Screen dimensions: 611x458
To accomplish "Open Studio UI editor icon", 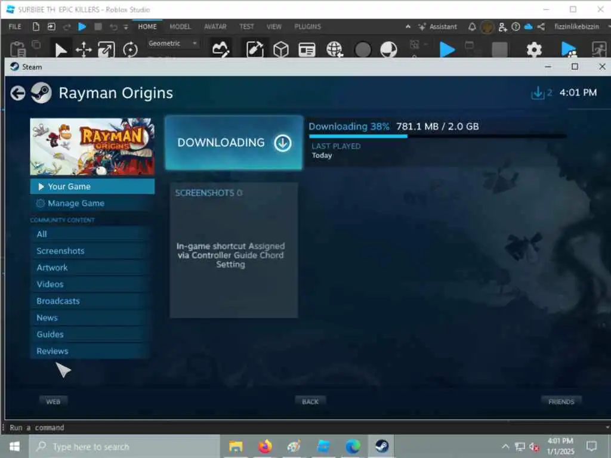I will coord(307,50).
